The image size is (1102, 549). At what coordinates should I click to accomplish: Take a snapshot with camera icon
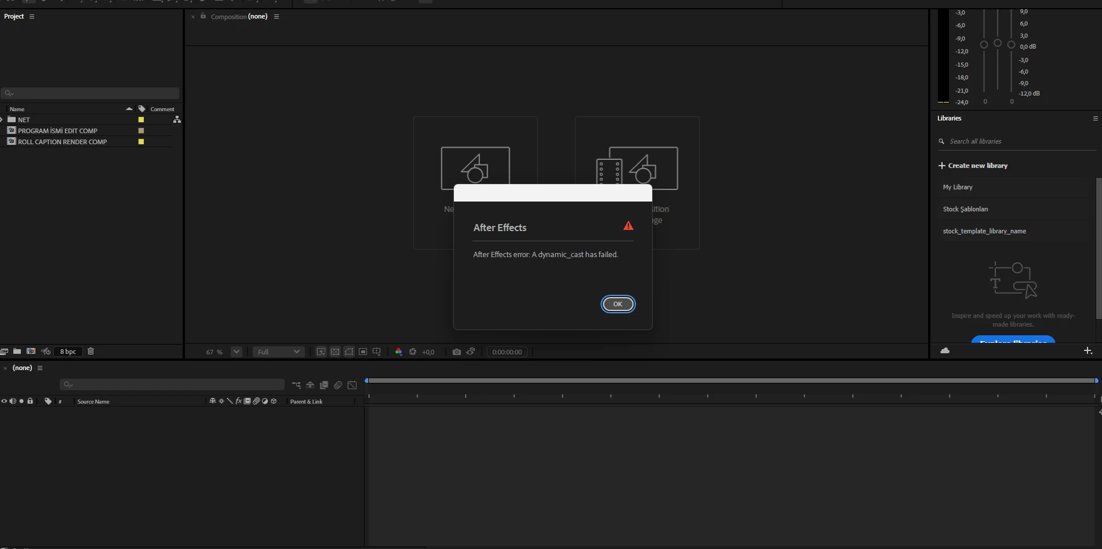click(x=457, y=352)
